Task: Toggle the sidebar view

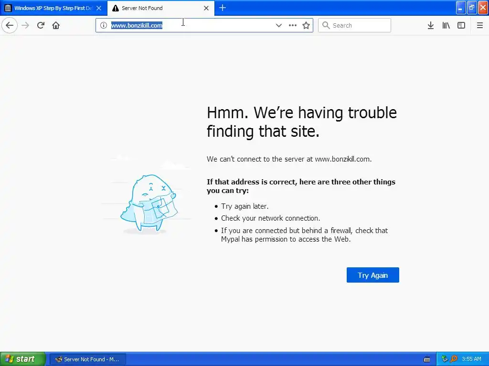Action: point(461,25)
